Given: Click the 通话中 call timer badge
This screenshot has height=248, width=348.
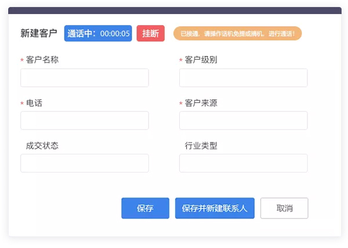Looking at the screenshot, I should coord(98,34).
